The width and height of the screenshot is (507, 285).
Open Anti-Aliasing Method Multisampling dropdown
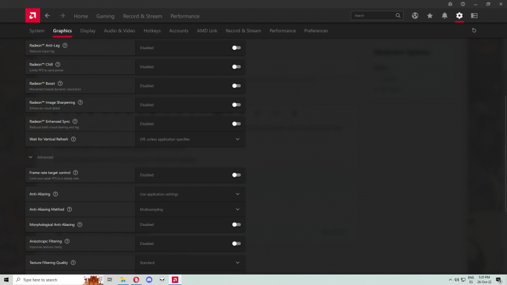190,209
